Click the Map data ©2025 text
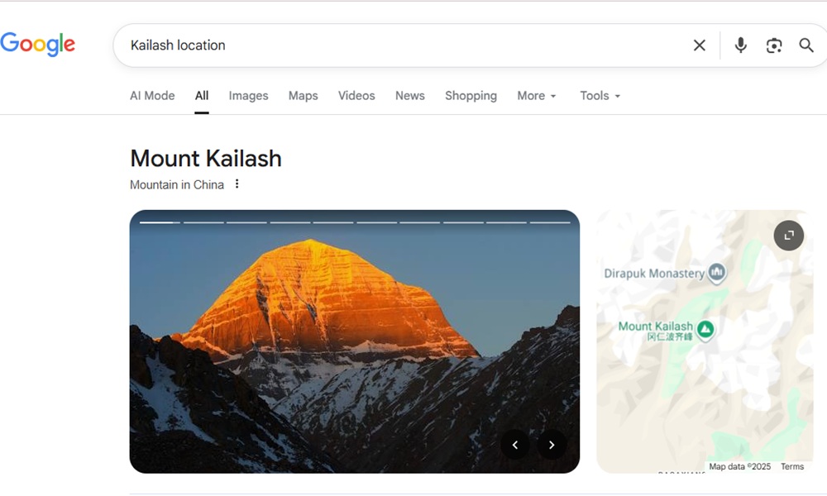The image size is (827, 496). [739, 466]
